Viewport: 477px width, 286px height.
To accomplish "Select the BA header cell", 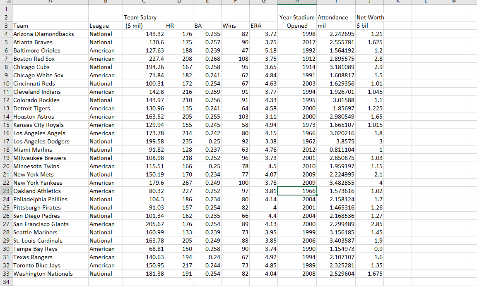I will pyautogui.click(x=207, y=26).
